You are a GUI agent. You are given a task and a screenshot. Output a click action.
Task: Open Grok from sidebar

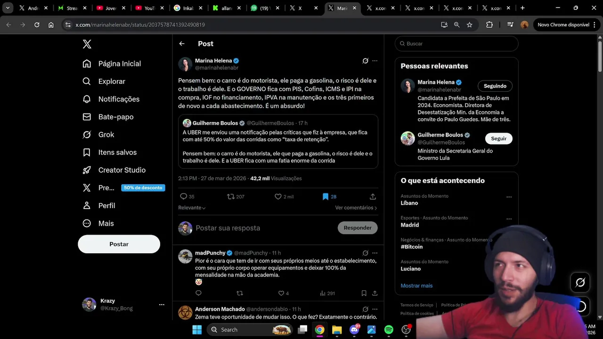(x=98, y=135)
